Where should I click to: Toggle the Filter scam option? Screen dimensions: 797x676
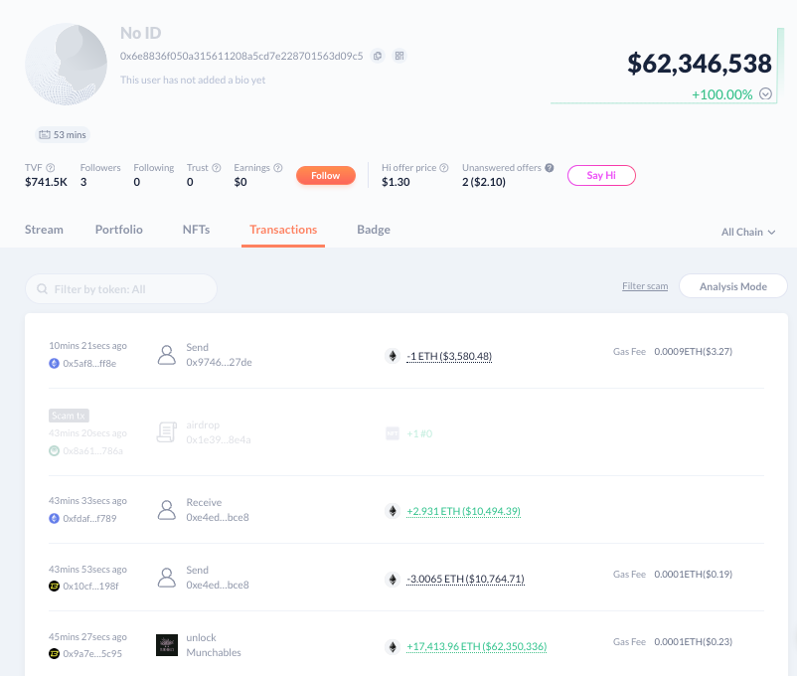coord(645,286)
